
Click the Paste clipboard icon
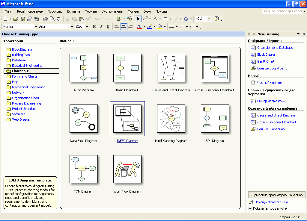point(82,19)
